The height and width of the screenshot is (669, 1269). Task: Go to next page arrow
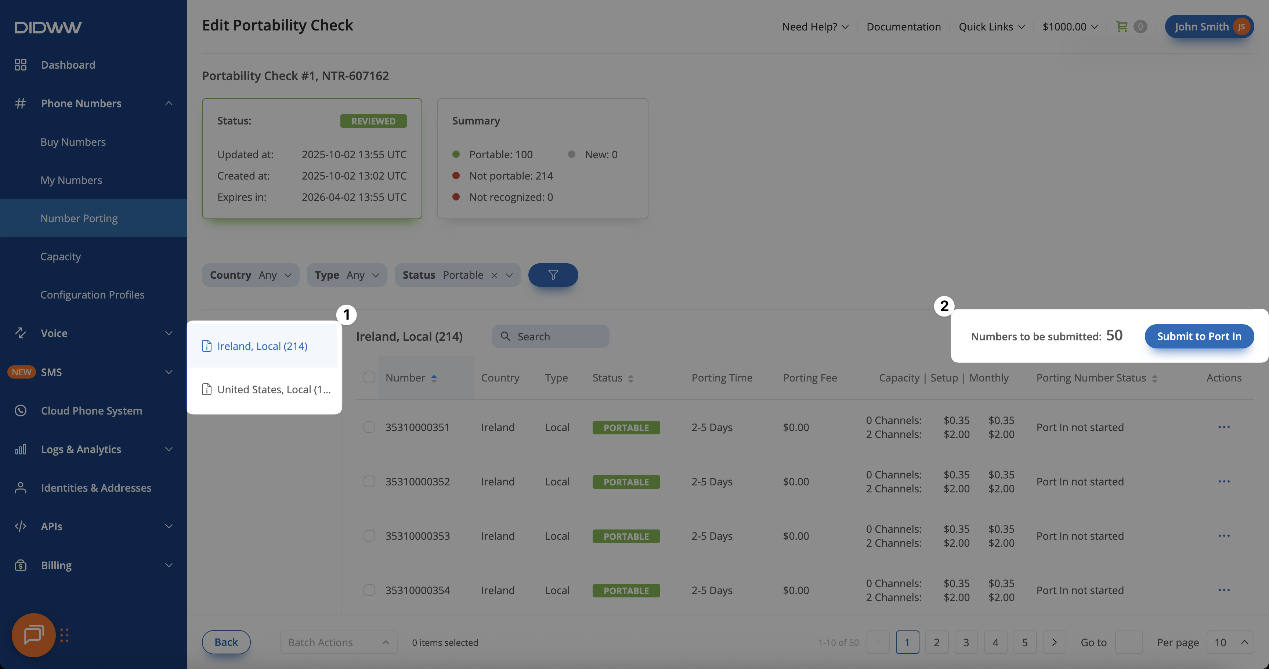[1054, 642]
